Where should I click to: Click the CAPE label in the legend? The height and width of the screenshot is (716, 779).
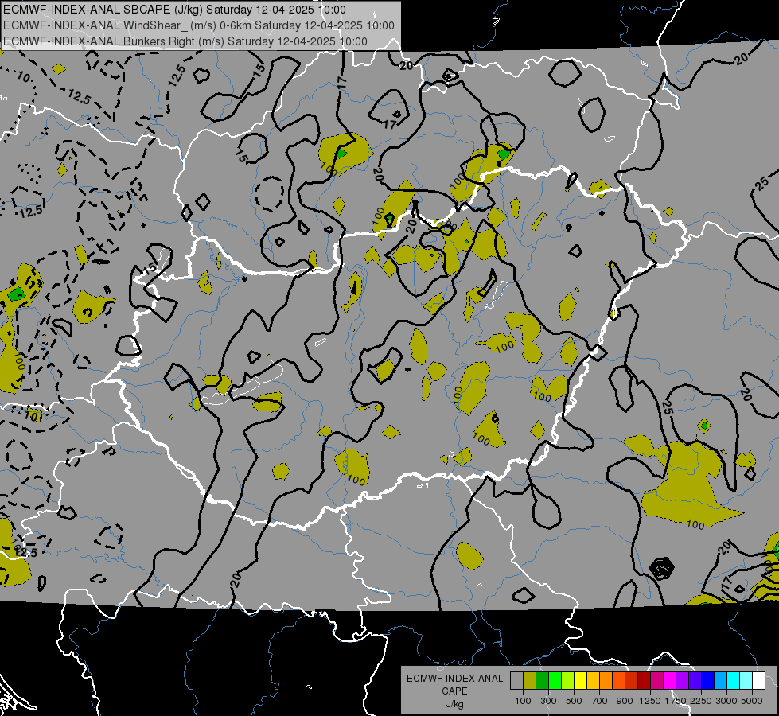[x=454, y=691]
